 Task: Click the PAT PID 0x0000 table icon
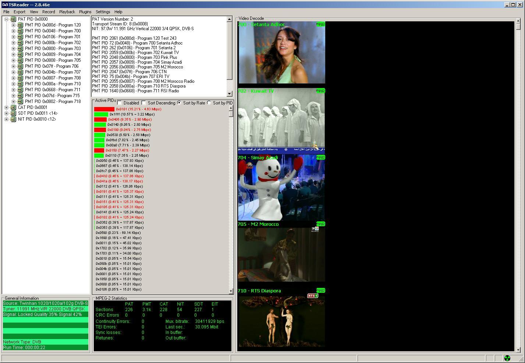point(13,19)
